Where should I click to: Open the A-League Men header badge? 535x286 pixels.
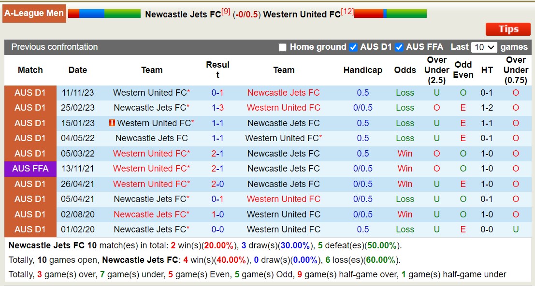pyautogui.click(x=34, y=13)
